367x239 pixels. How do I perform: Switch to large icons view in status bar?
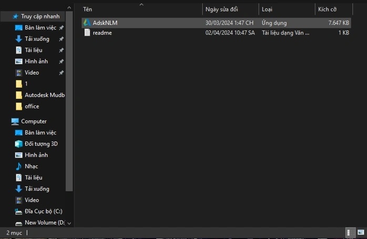(360, 232)
